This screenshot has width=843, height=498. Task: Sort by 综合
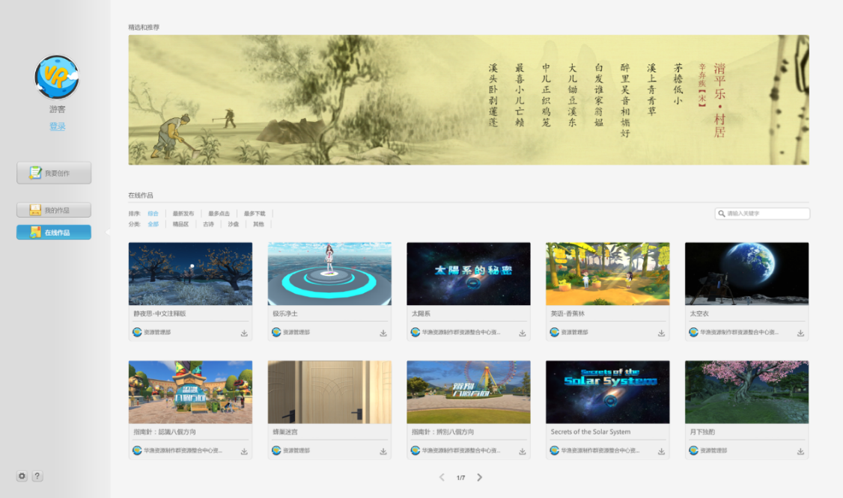click(153, 213)
